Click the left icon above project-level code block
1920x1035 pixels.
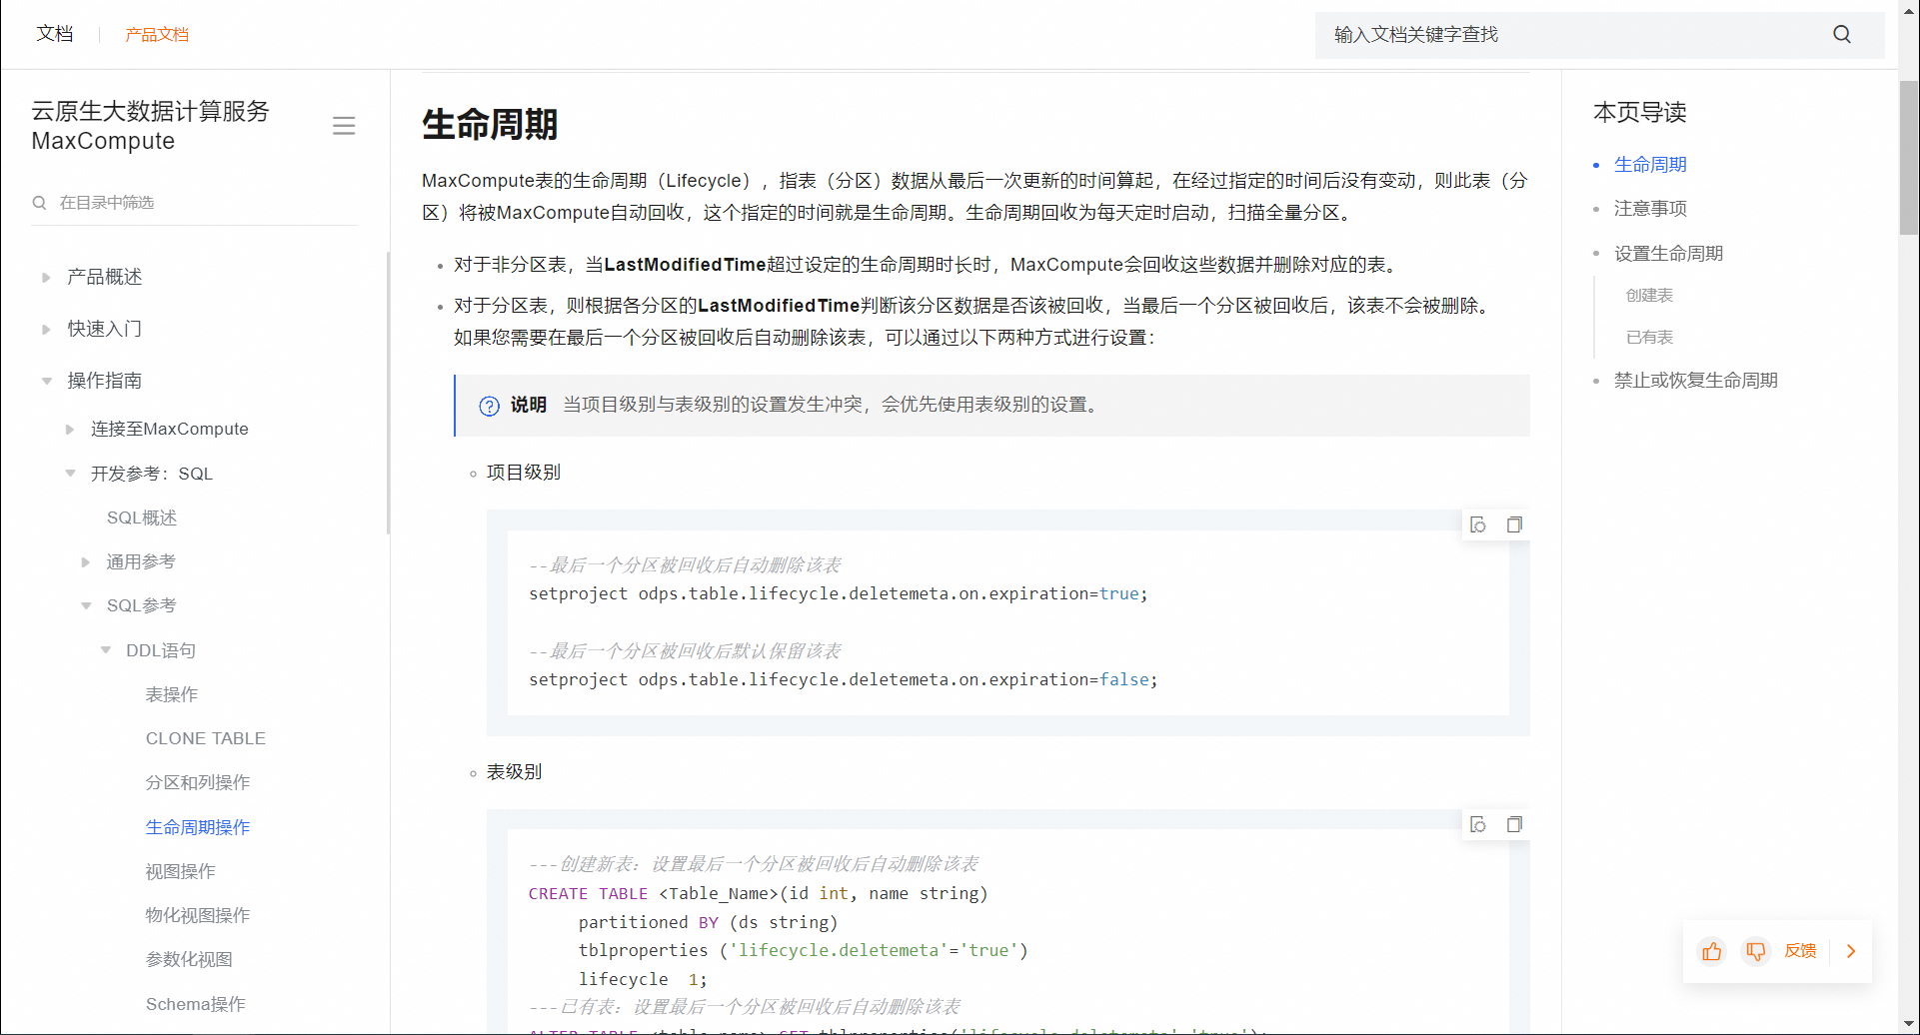[x=1478, y=525]
